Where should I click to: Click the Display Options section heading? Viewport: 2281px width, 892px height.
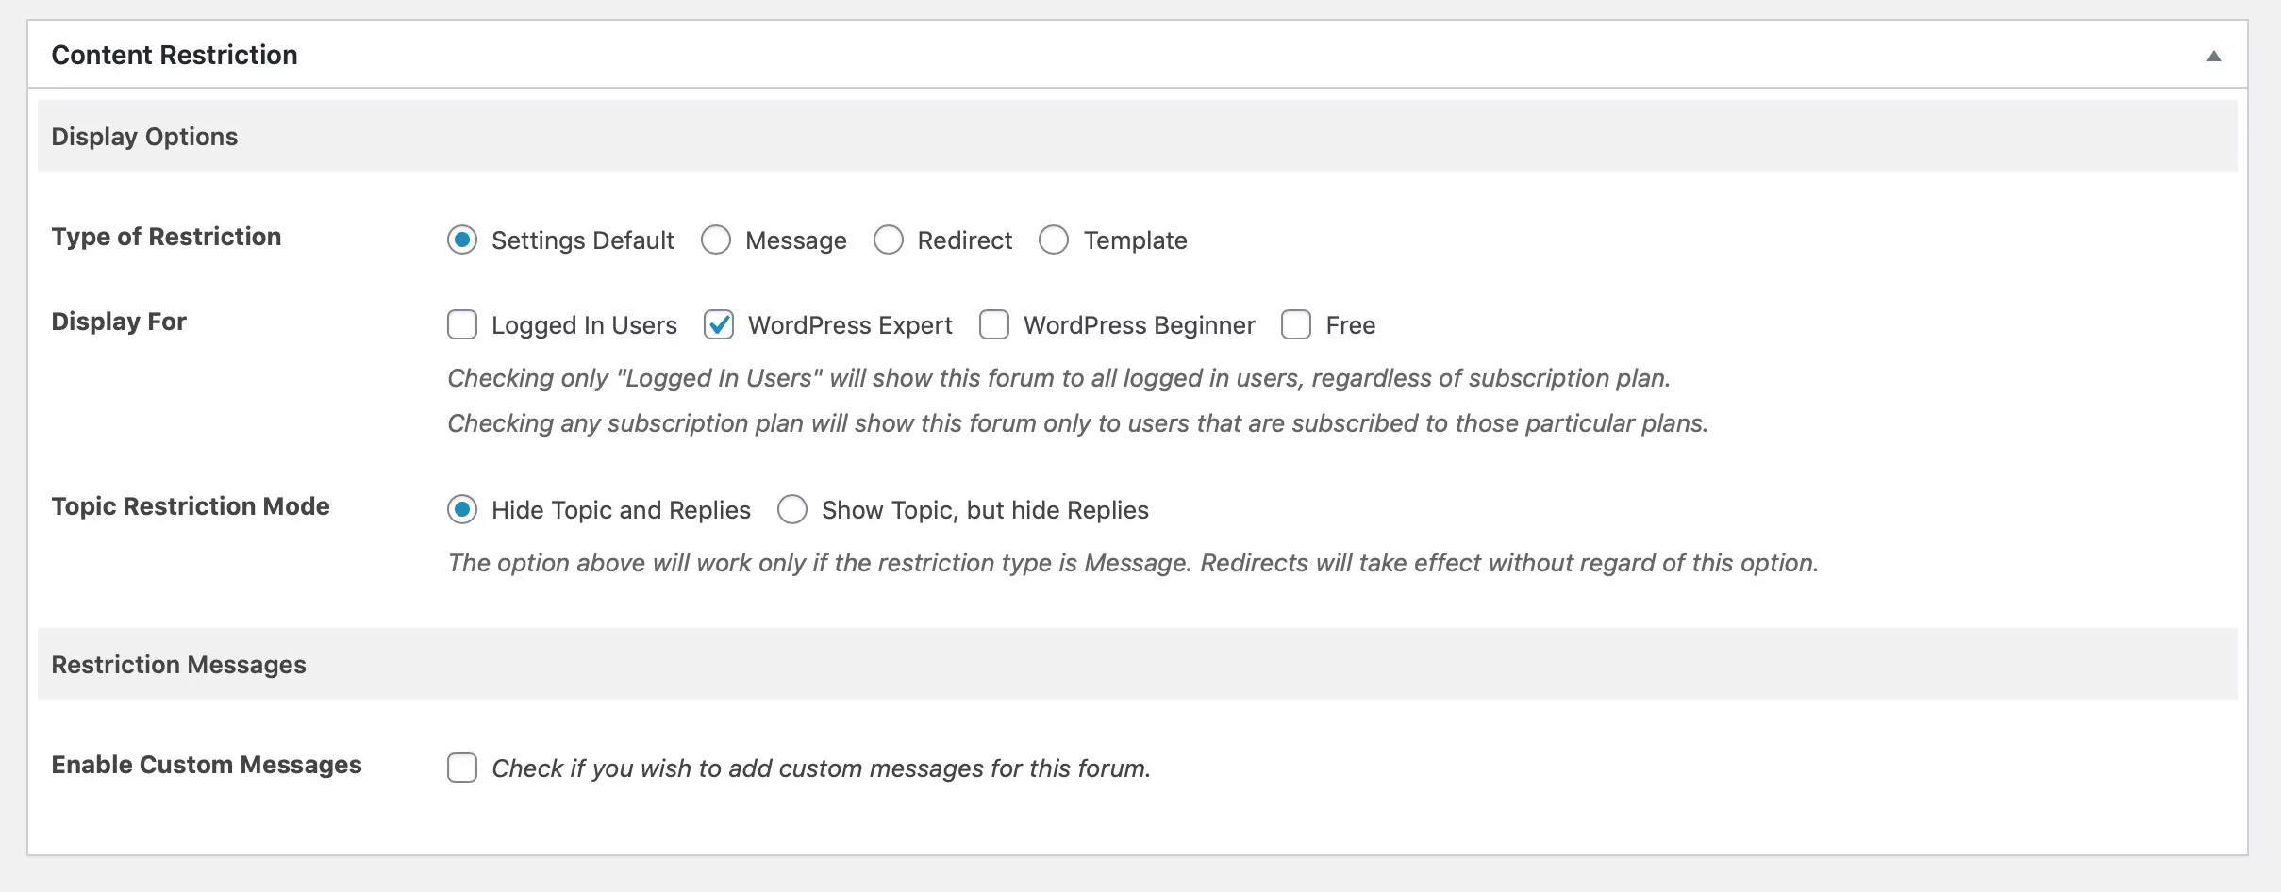click(144, 137)
